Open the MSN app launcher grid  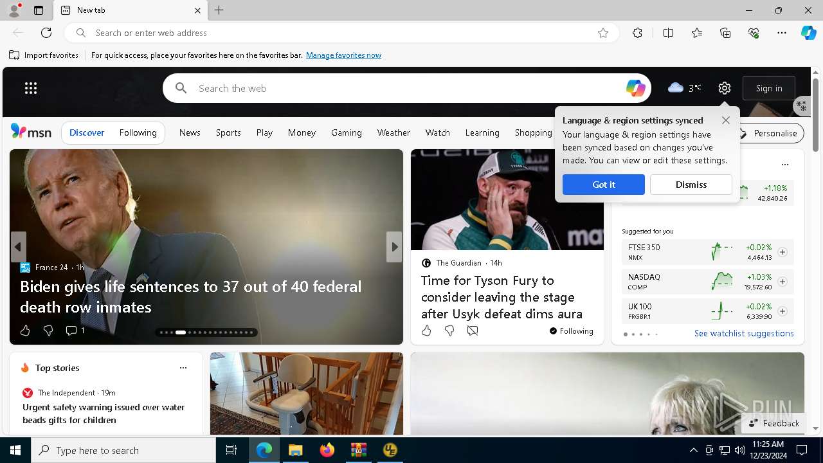(31, 88)
